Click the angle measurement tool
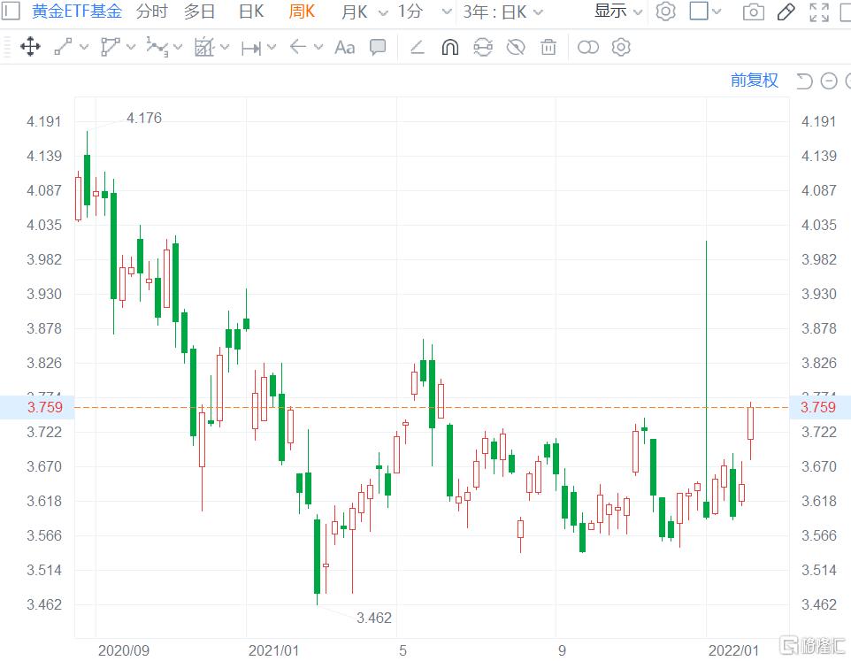The image size is (851, 661). tap(417, 47)
